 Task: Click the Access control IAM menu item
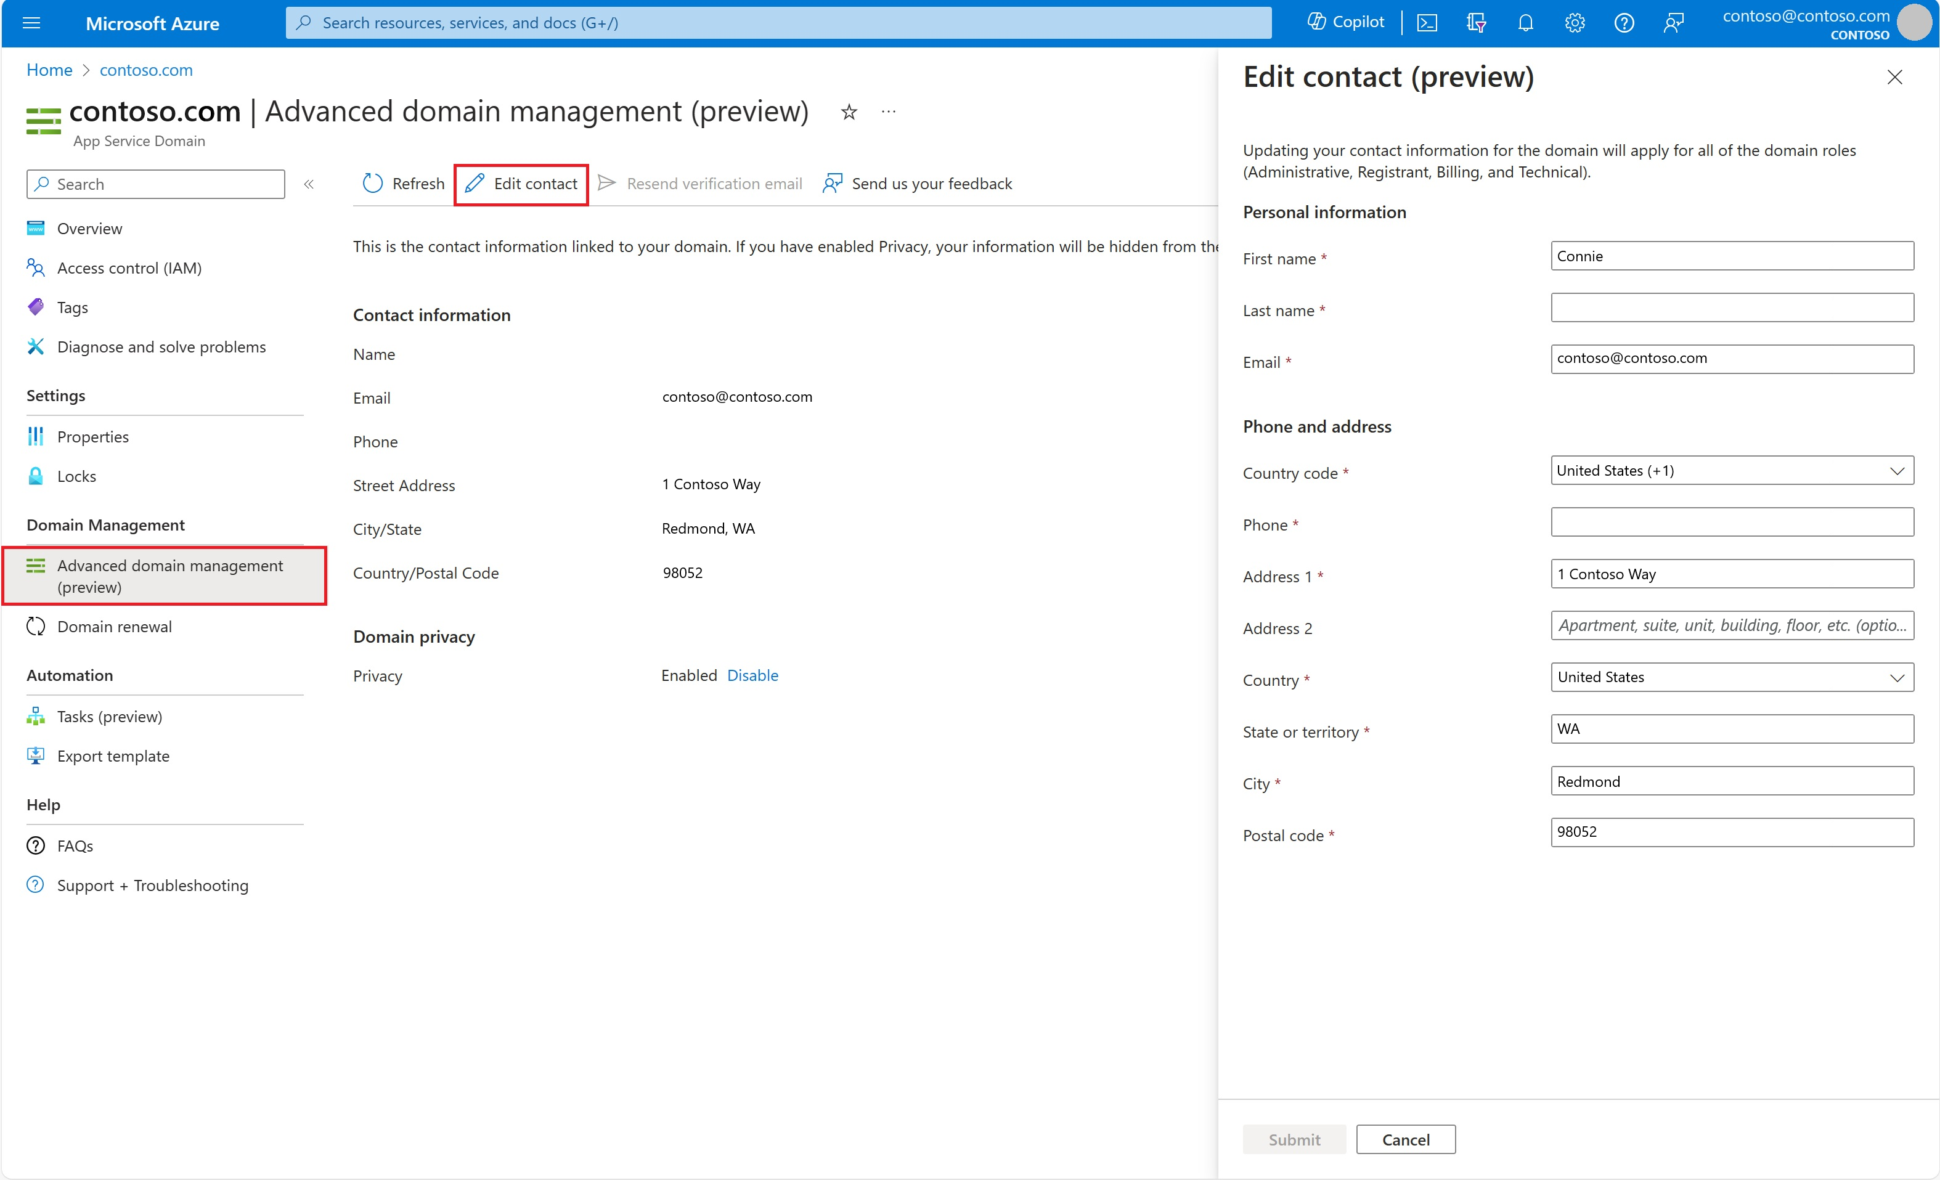click(129, 266)
